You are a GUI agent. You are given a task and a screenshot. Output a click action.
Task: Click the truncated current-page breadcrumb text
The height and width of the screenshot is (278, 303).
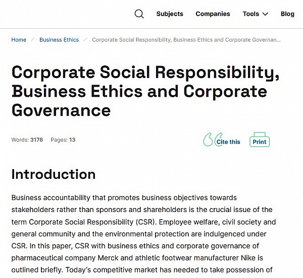(186, 40)
